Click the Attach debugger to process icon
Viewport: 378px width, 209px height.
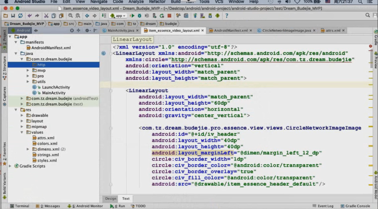[154, 16]
